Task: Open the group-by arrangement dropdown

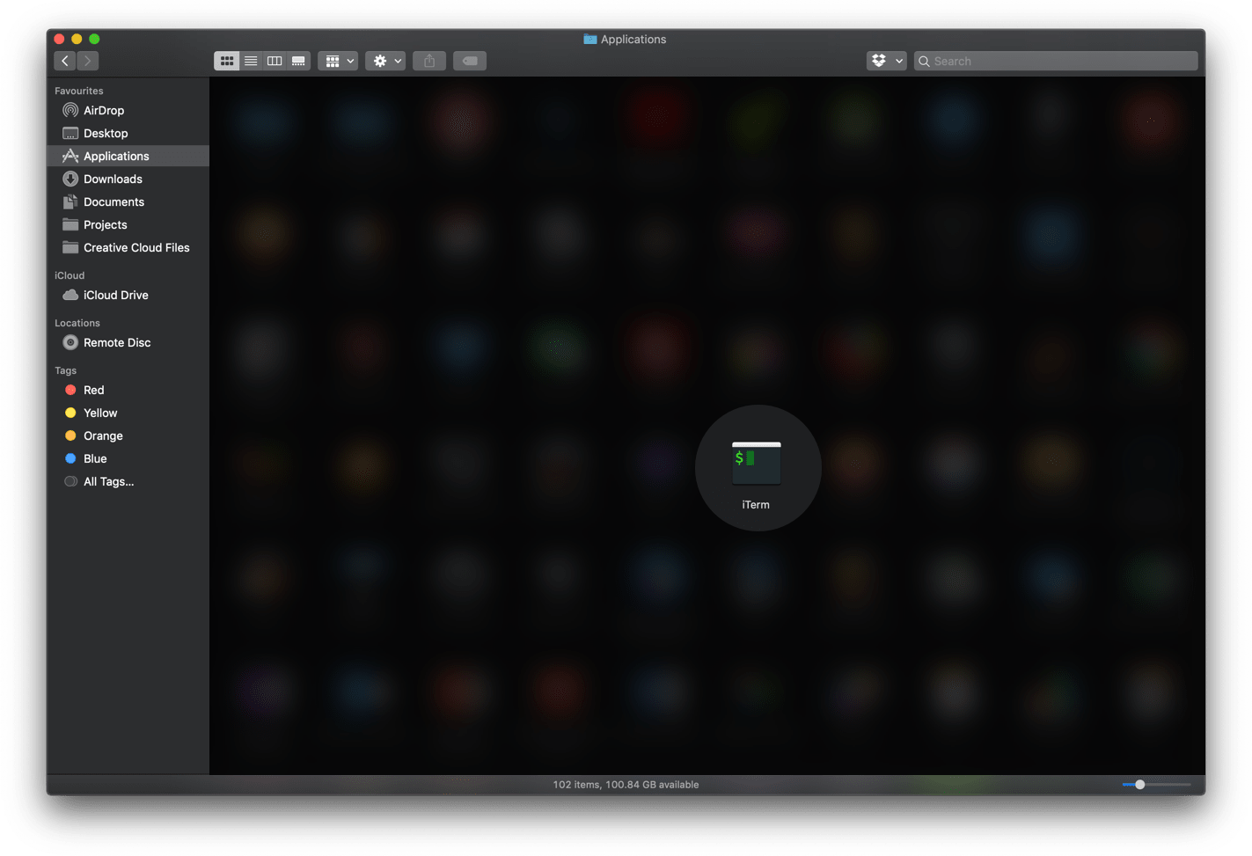Action: (338, 61)
